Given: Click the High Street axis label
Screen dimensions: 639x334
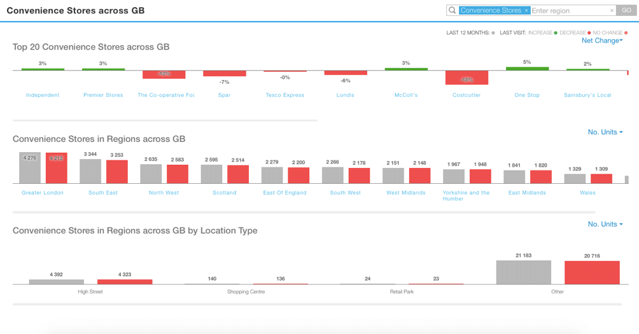Looking at the screenshot, I should click(90, 291).
